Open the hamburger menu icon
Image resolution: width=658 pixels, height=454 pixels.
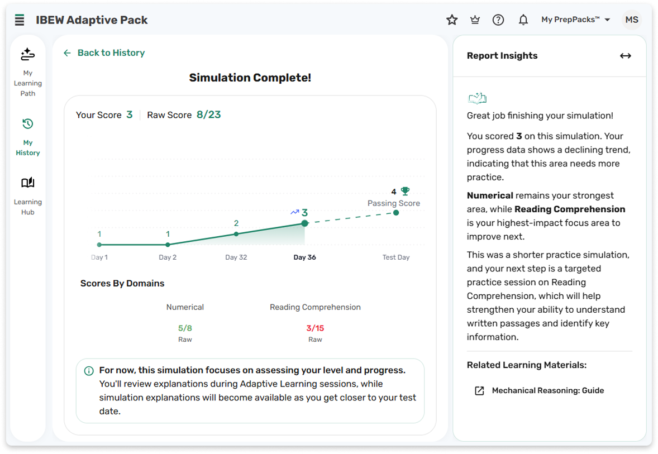20,20
